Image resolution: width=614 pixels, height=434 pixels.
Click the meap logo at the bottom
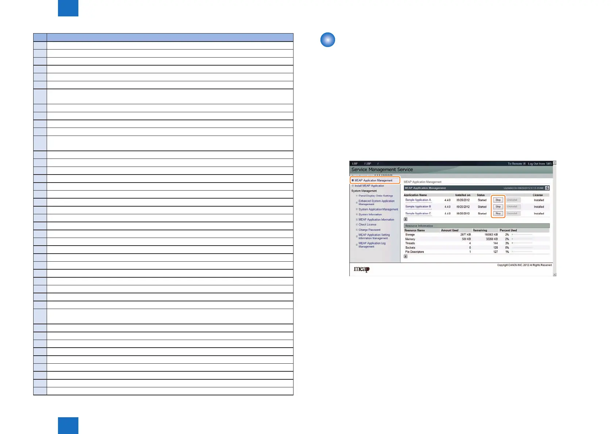[361, 269]
